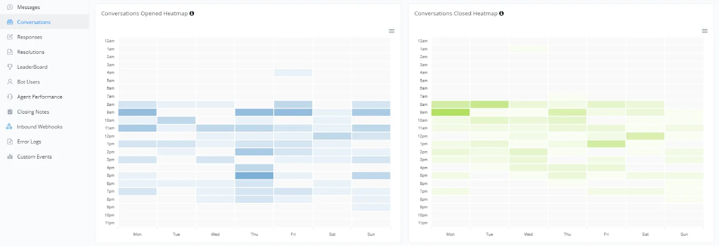Select the dark blue Thursday 5pm cell

point(254,176)
